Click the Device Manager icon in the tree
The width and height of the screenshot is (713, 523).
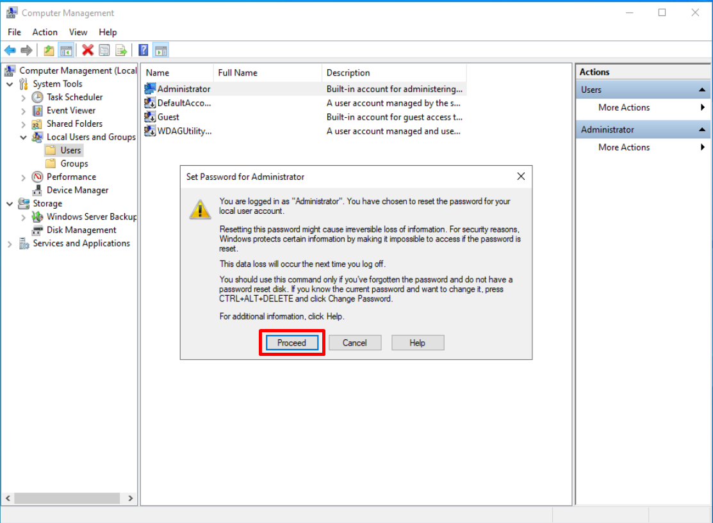point(37,190)
